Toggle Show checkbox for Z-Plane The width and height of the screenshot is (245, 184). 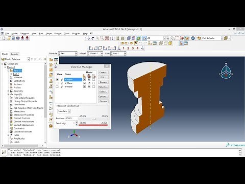pyautogui.click(x=57, y=87)
